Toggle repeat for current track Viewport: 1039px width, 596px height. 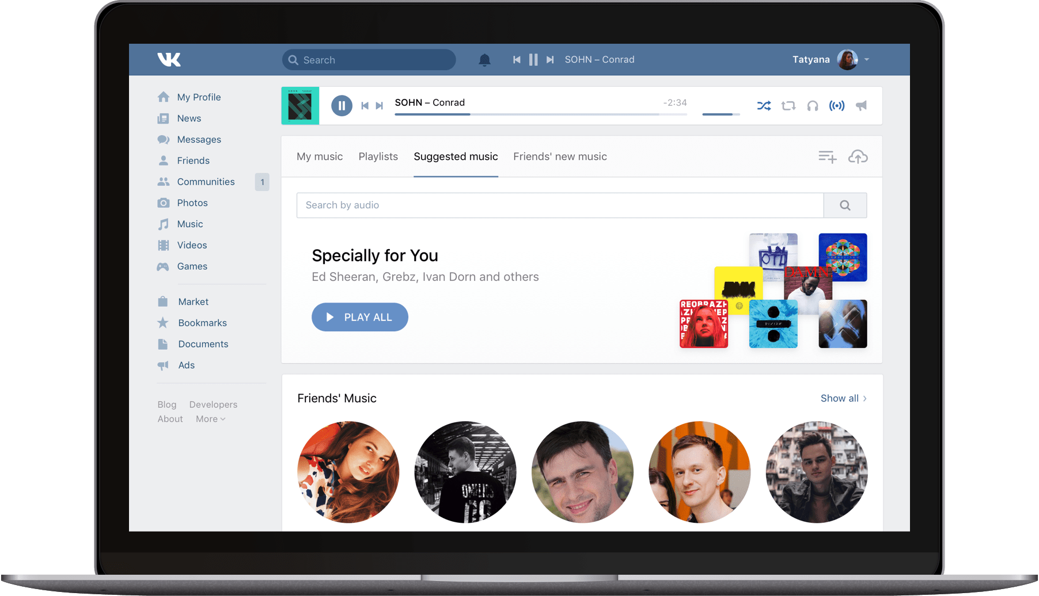click(x=788, y=106)
